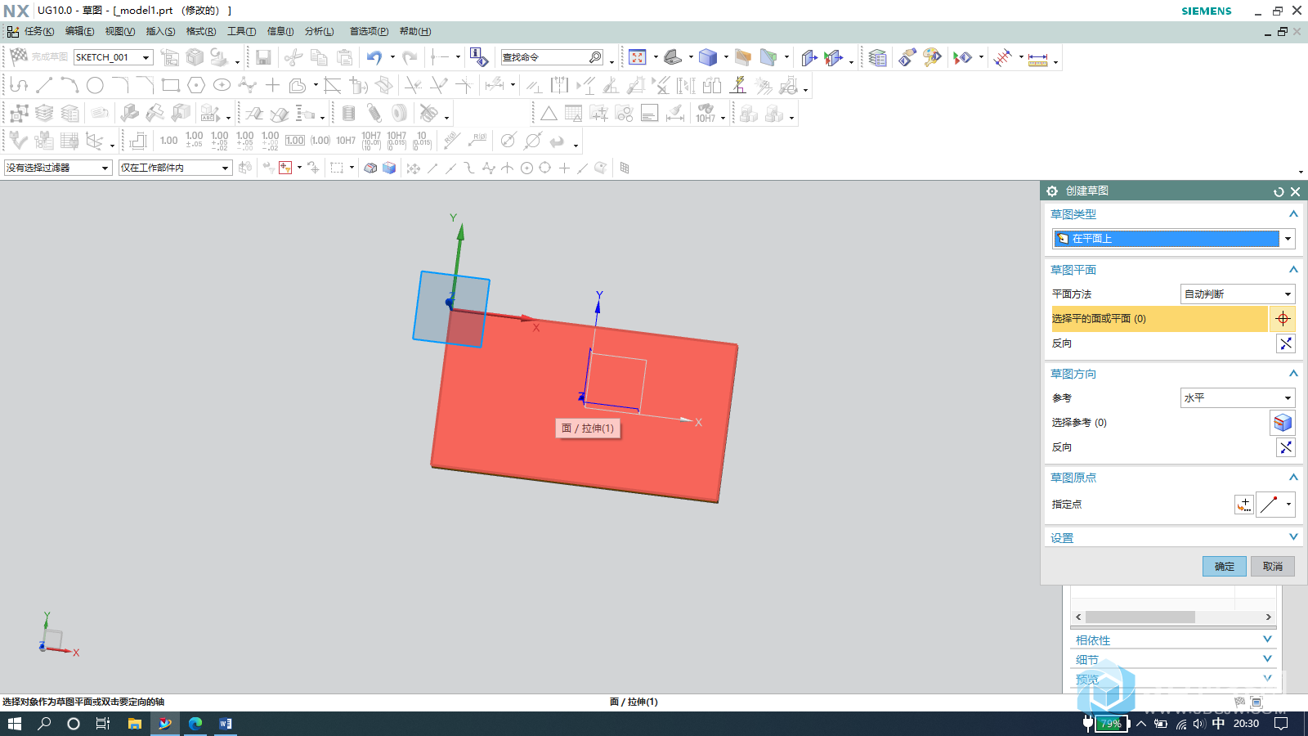Click into the 查找命令 search field
The height and width of the screenshot is (736, 1308).
pyautogui.click(x=546, y=57)
